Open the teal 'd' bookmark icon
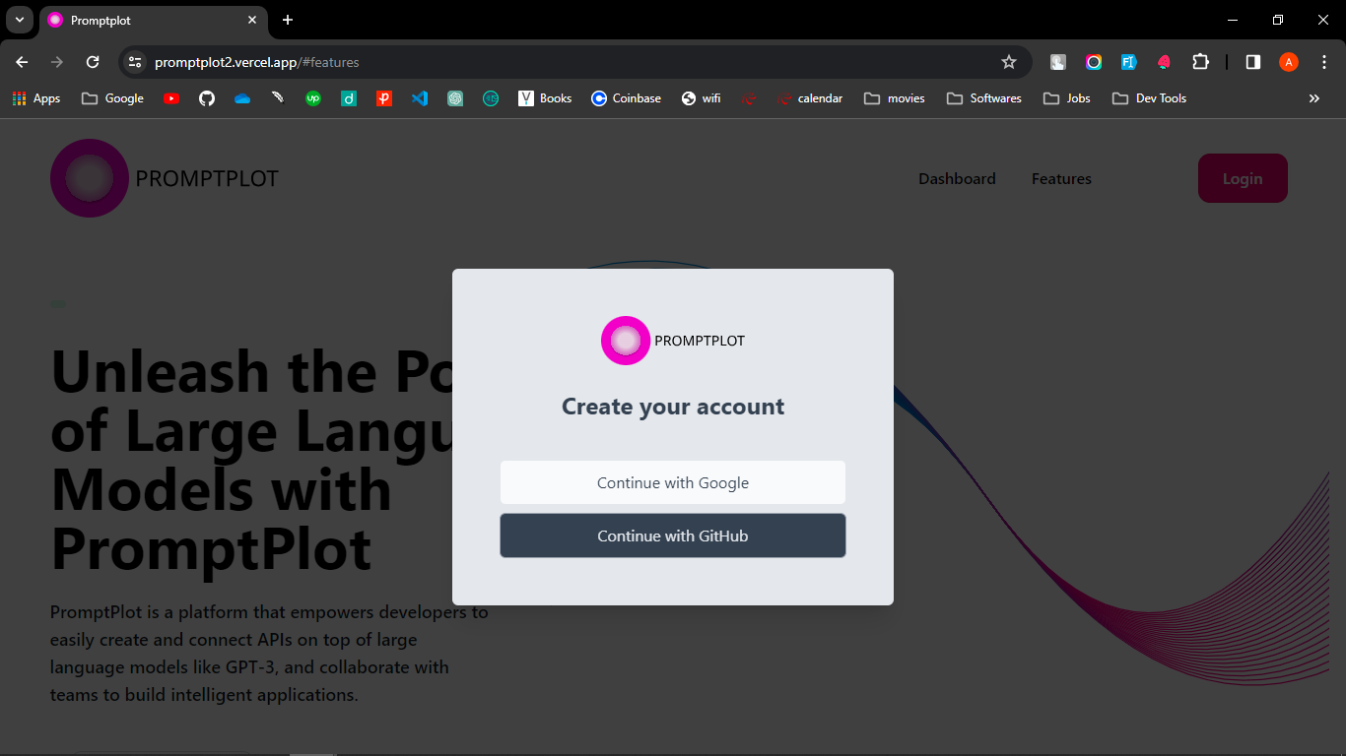Screen dimensions: 1346x756 point(349,98)
